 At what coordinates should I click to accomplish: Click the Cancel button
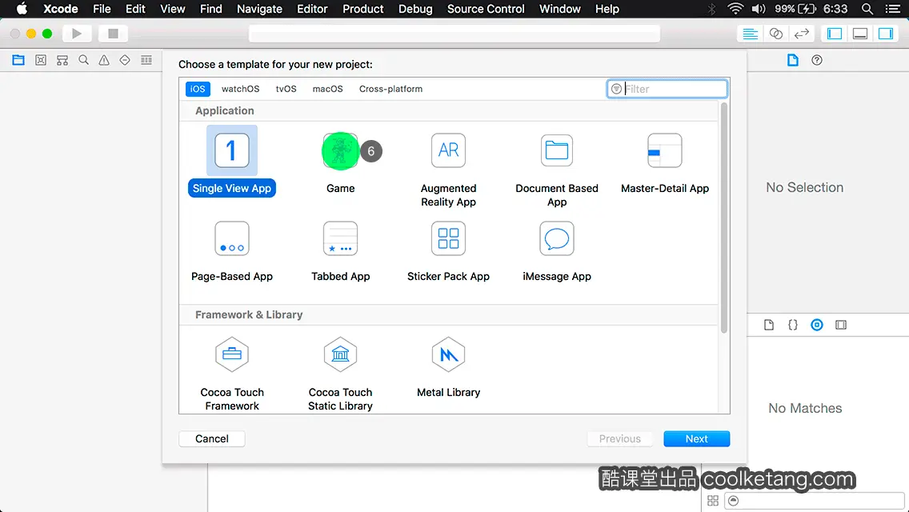coord(211,438)
